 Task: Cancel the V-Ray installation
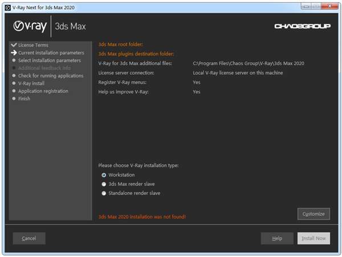coord(29,238)
